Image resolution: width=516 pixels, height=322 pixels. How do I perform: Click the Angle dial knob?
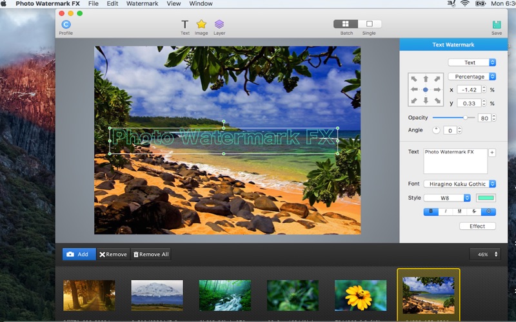click(x=436, y=130)
